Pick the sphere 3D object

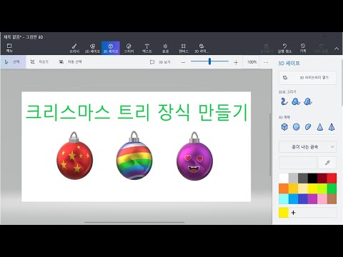pos(296,127)
